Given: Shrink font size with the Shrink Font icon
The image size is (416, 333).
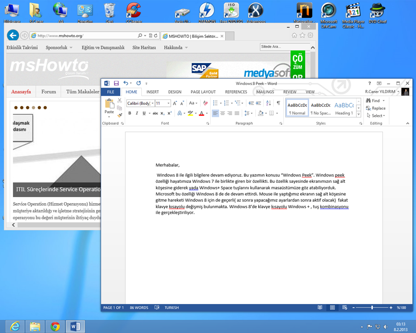Looking at the screenshot, I should [x=182, y=103].
